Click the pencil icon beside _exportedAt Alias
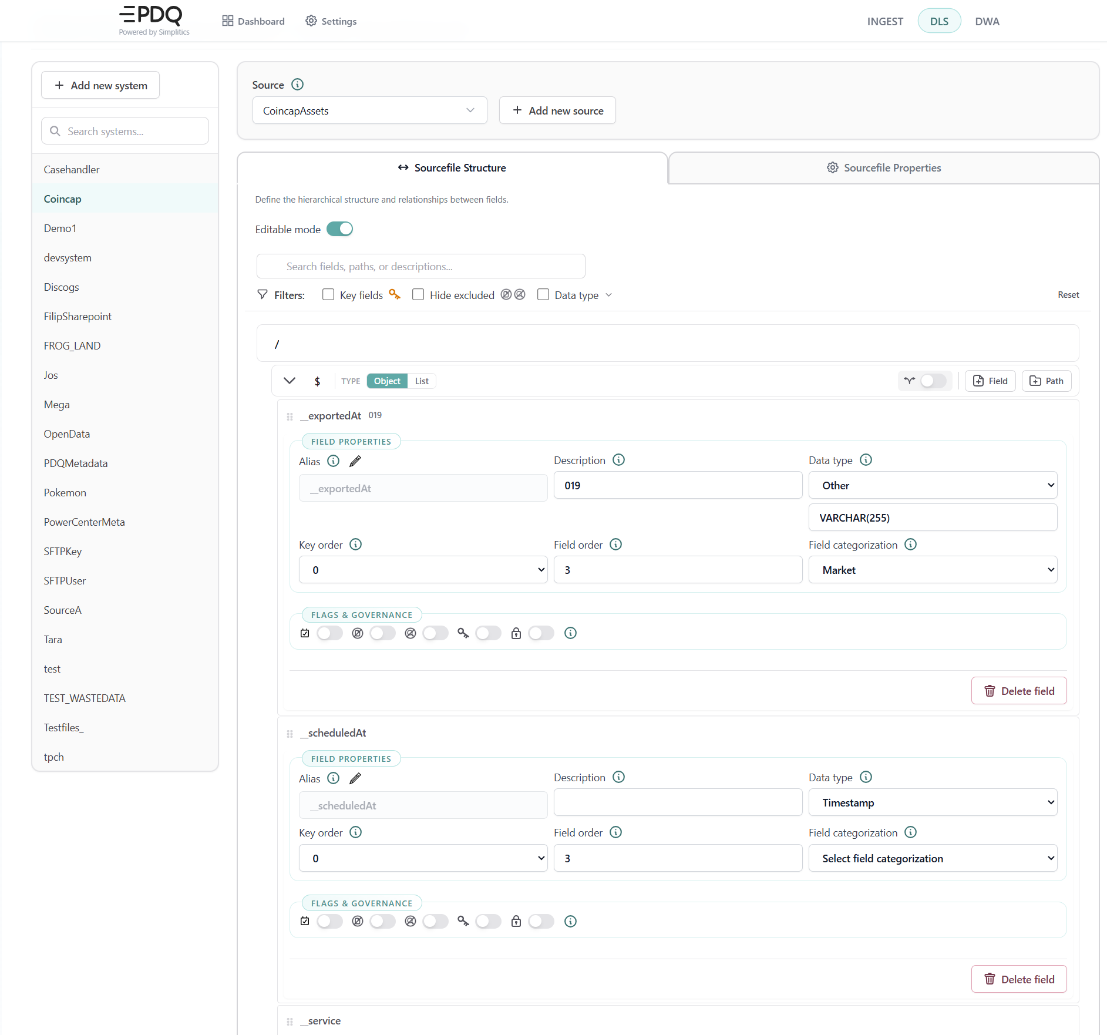Viewport: 1107px width, 1035px height. (355, 461)
